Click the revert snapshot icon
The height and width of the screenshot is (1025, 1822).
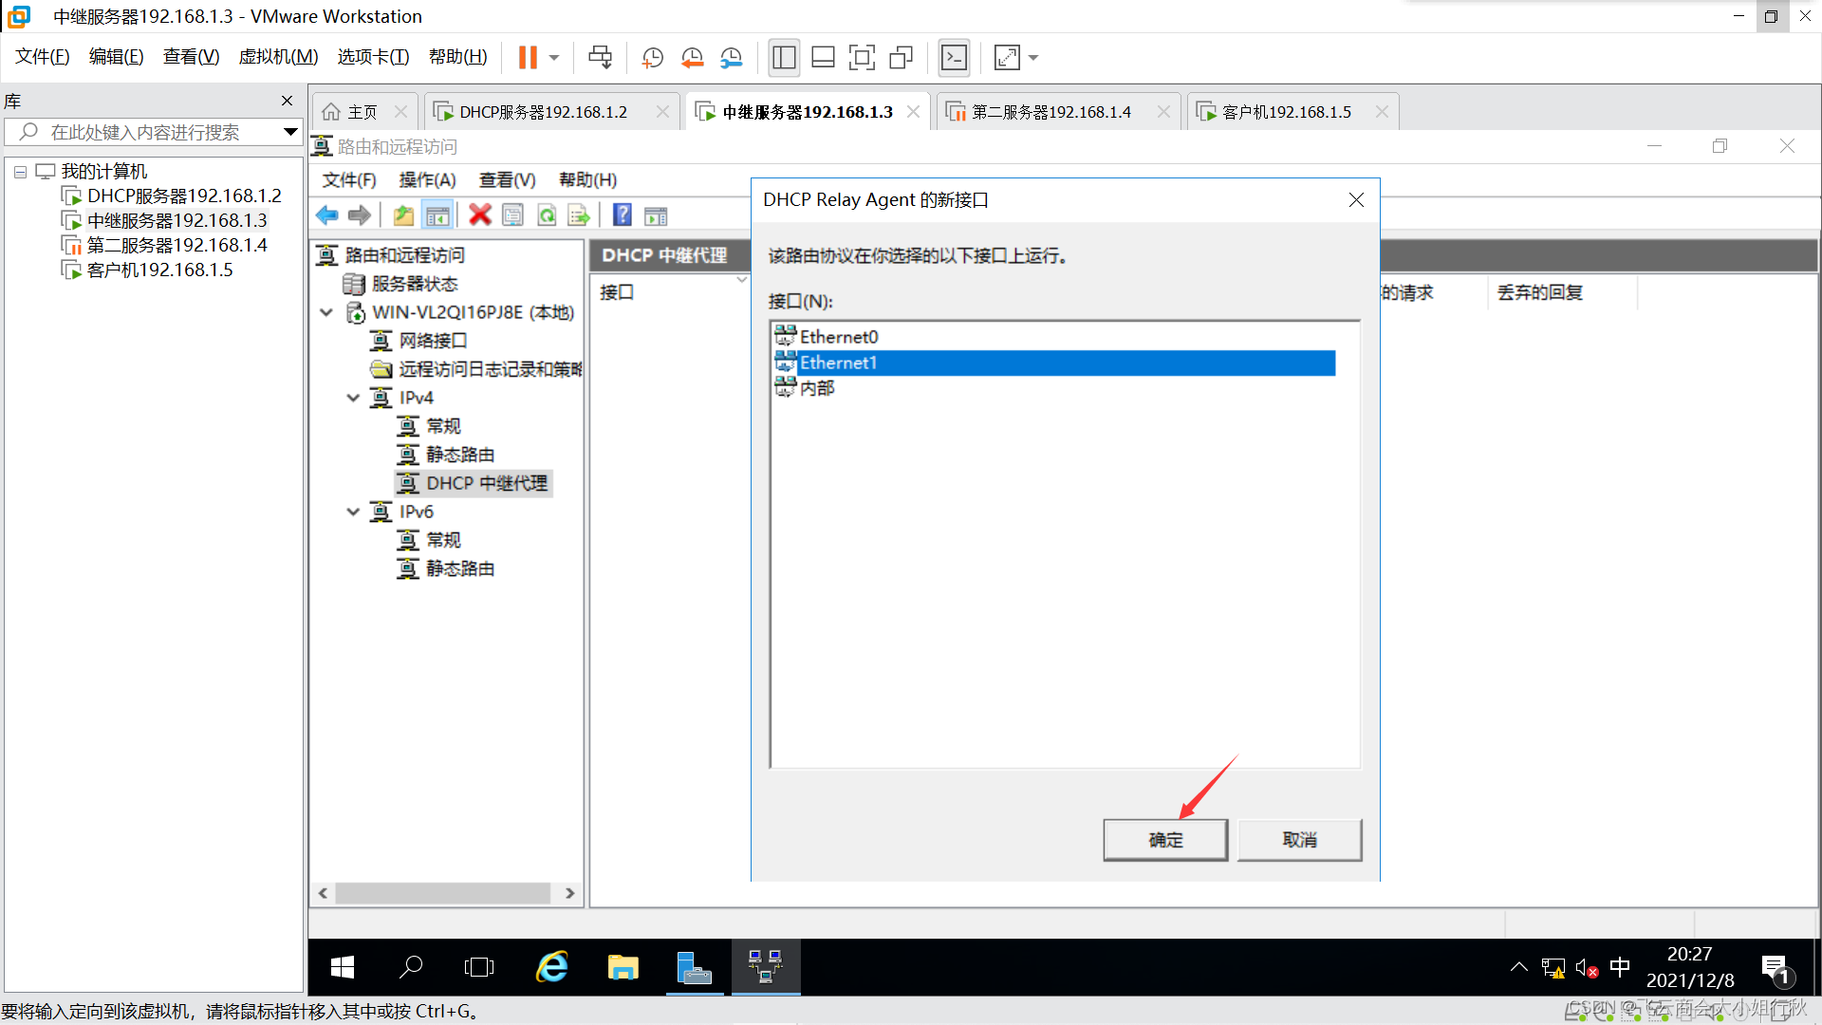click(x=692, y=58)
